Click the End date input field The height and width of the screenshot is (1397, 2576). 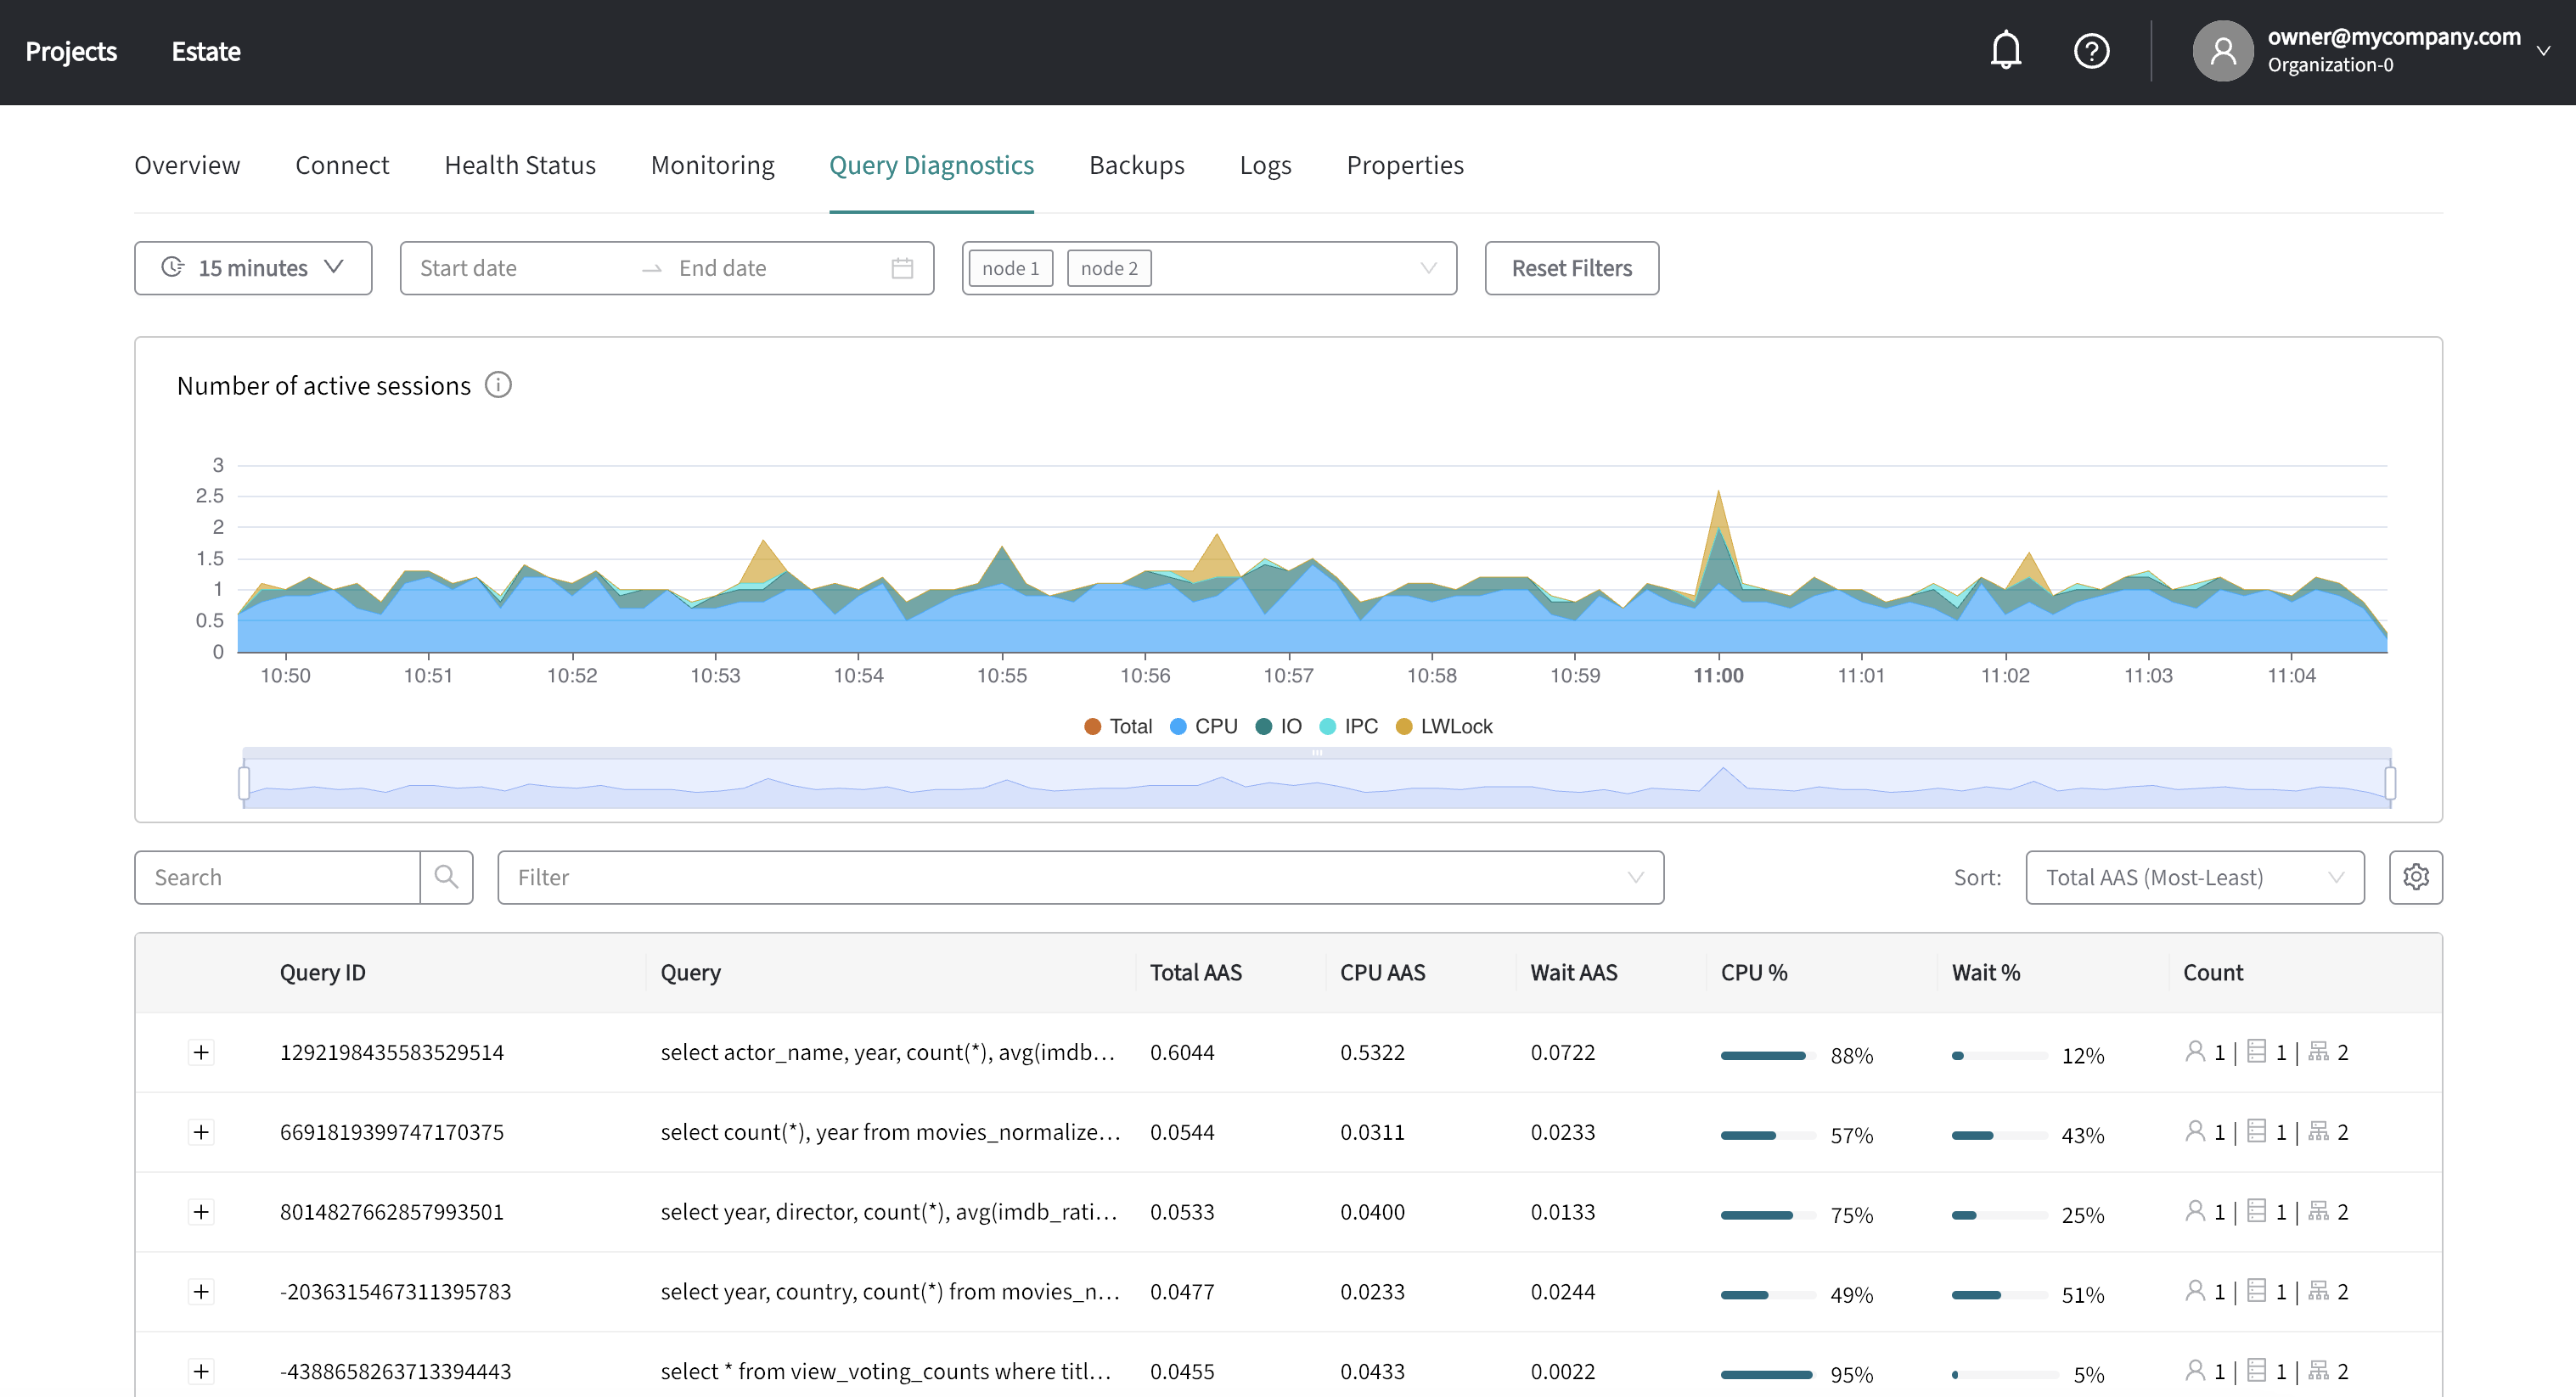tap(775, 268)
